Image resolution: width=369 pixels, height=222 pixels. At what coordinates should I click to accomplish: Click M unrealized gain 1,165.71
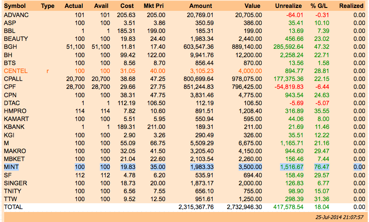pyautogui.click(x=292, y=143)
